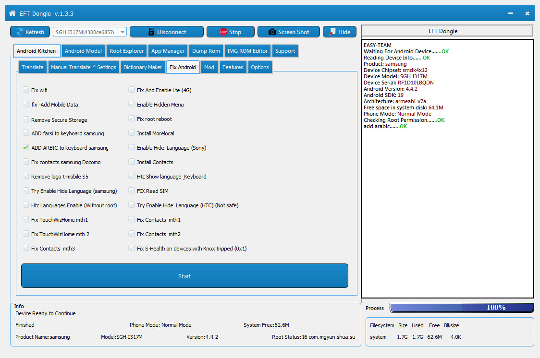Open the device selection dropdown arrow
Screen dimensions: 540x358
pos(123,32)
